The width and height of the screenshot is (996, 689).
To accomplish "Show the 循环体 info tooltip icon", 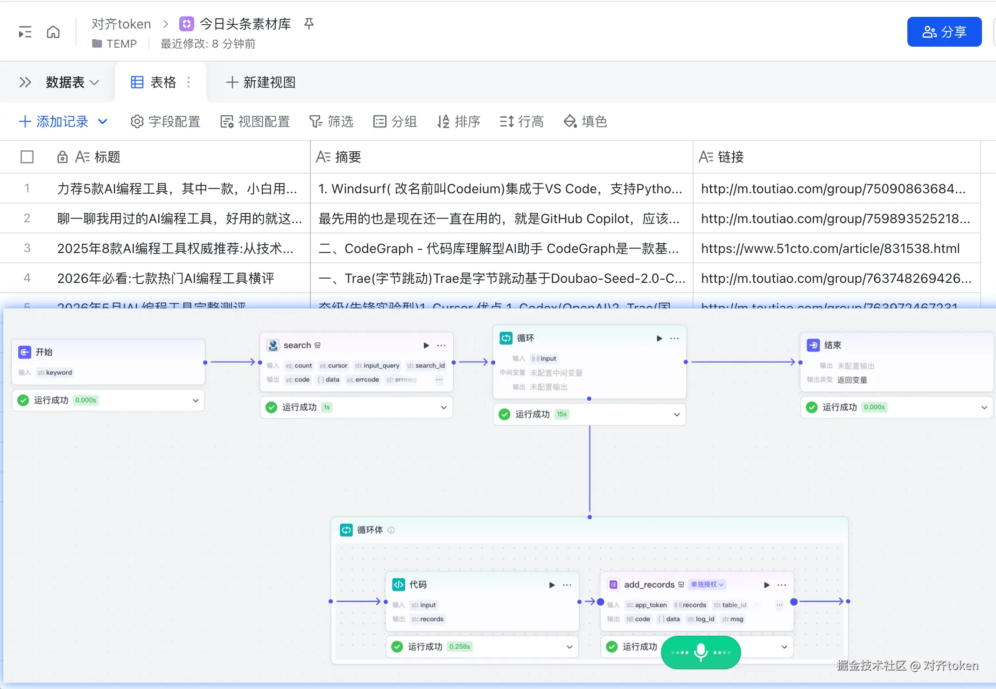I will (391, 530).
